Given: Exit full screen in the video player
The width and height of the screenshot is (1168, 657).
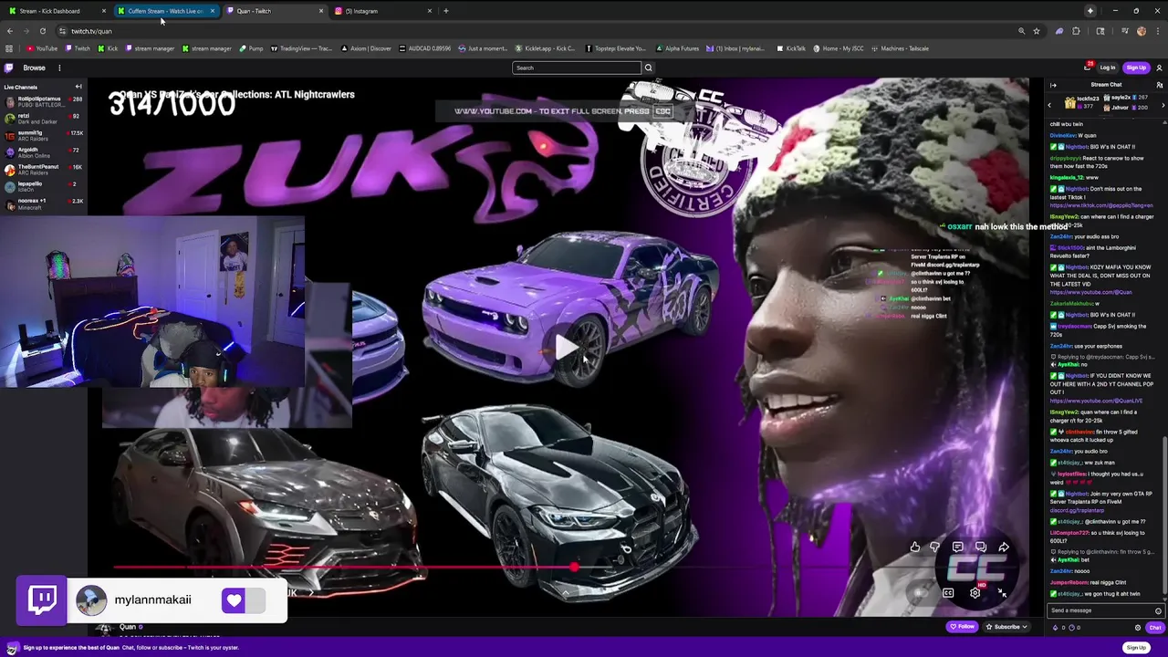Looking at the screenshot, I should (x=1002, y=593).
